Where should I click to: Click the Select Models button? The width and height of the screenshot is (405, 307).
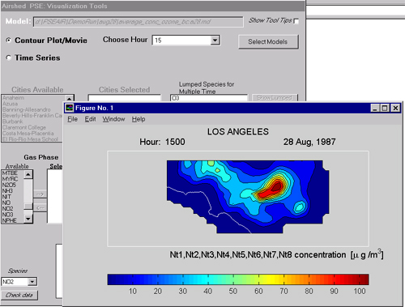(x=268, y=41)
